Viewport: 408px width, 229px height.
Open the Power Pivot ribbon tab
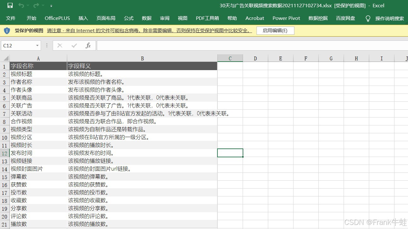[286, 18]
